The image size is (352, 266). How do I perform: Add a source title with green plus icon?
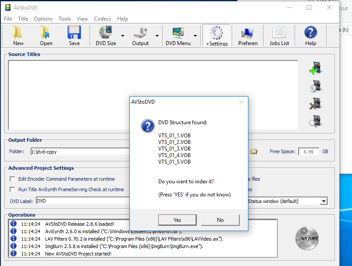pyautogui.click(x=316, y=68)
